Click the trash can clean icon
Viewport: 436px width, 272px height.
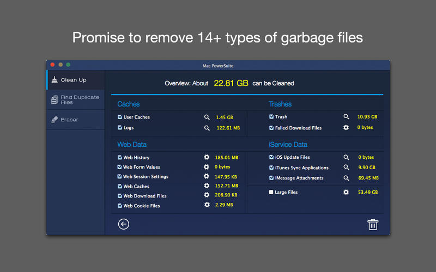373,224
